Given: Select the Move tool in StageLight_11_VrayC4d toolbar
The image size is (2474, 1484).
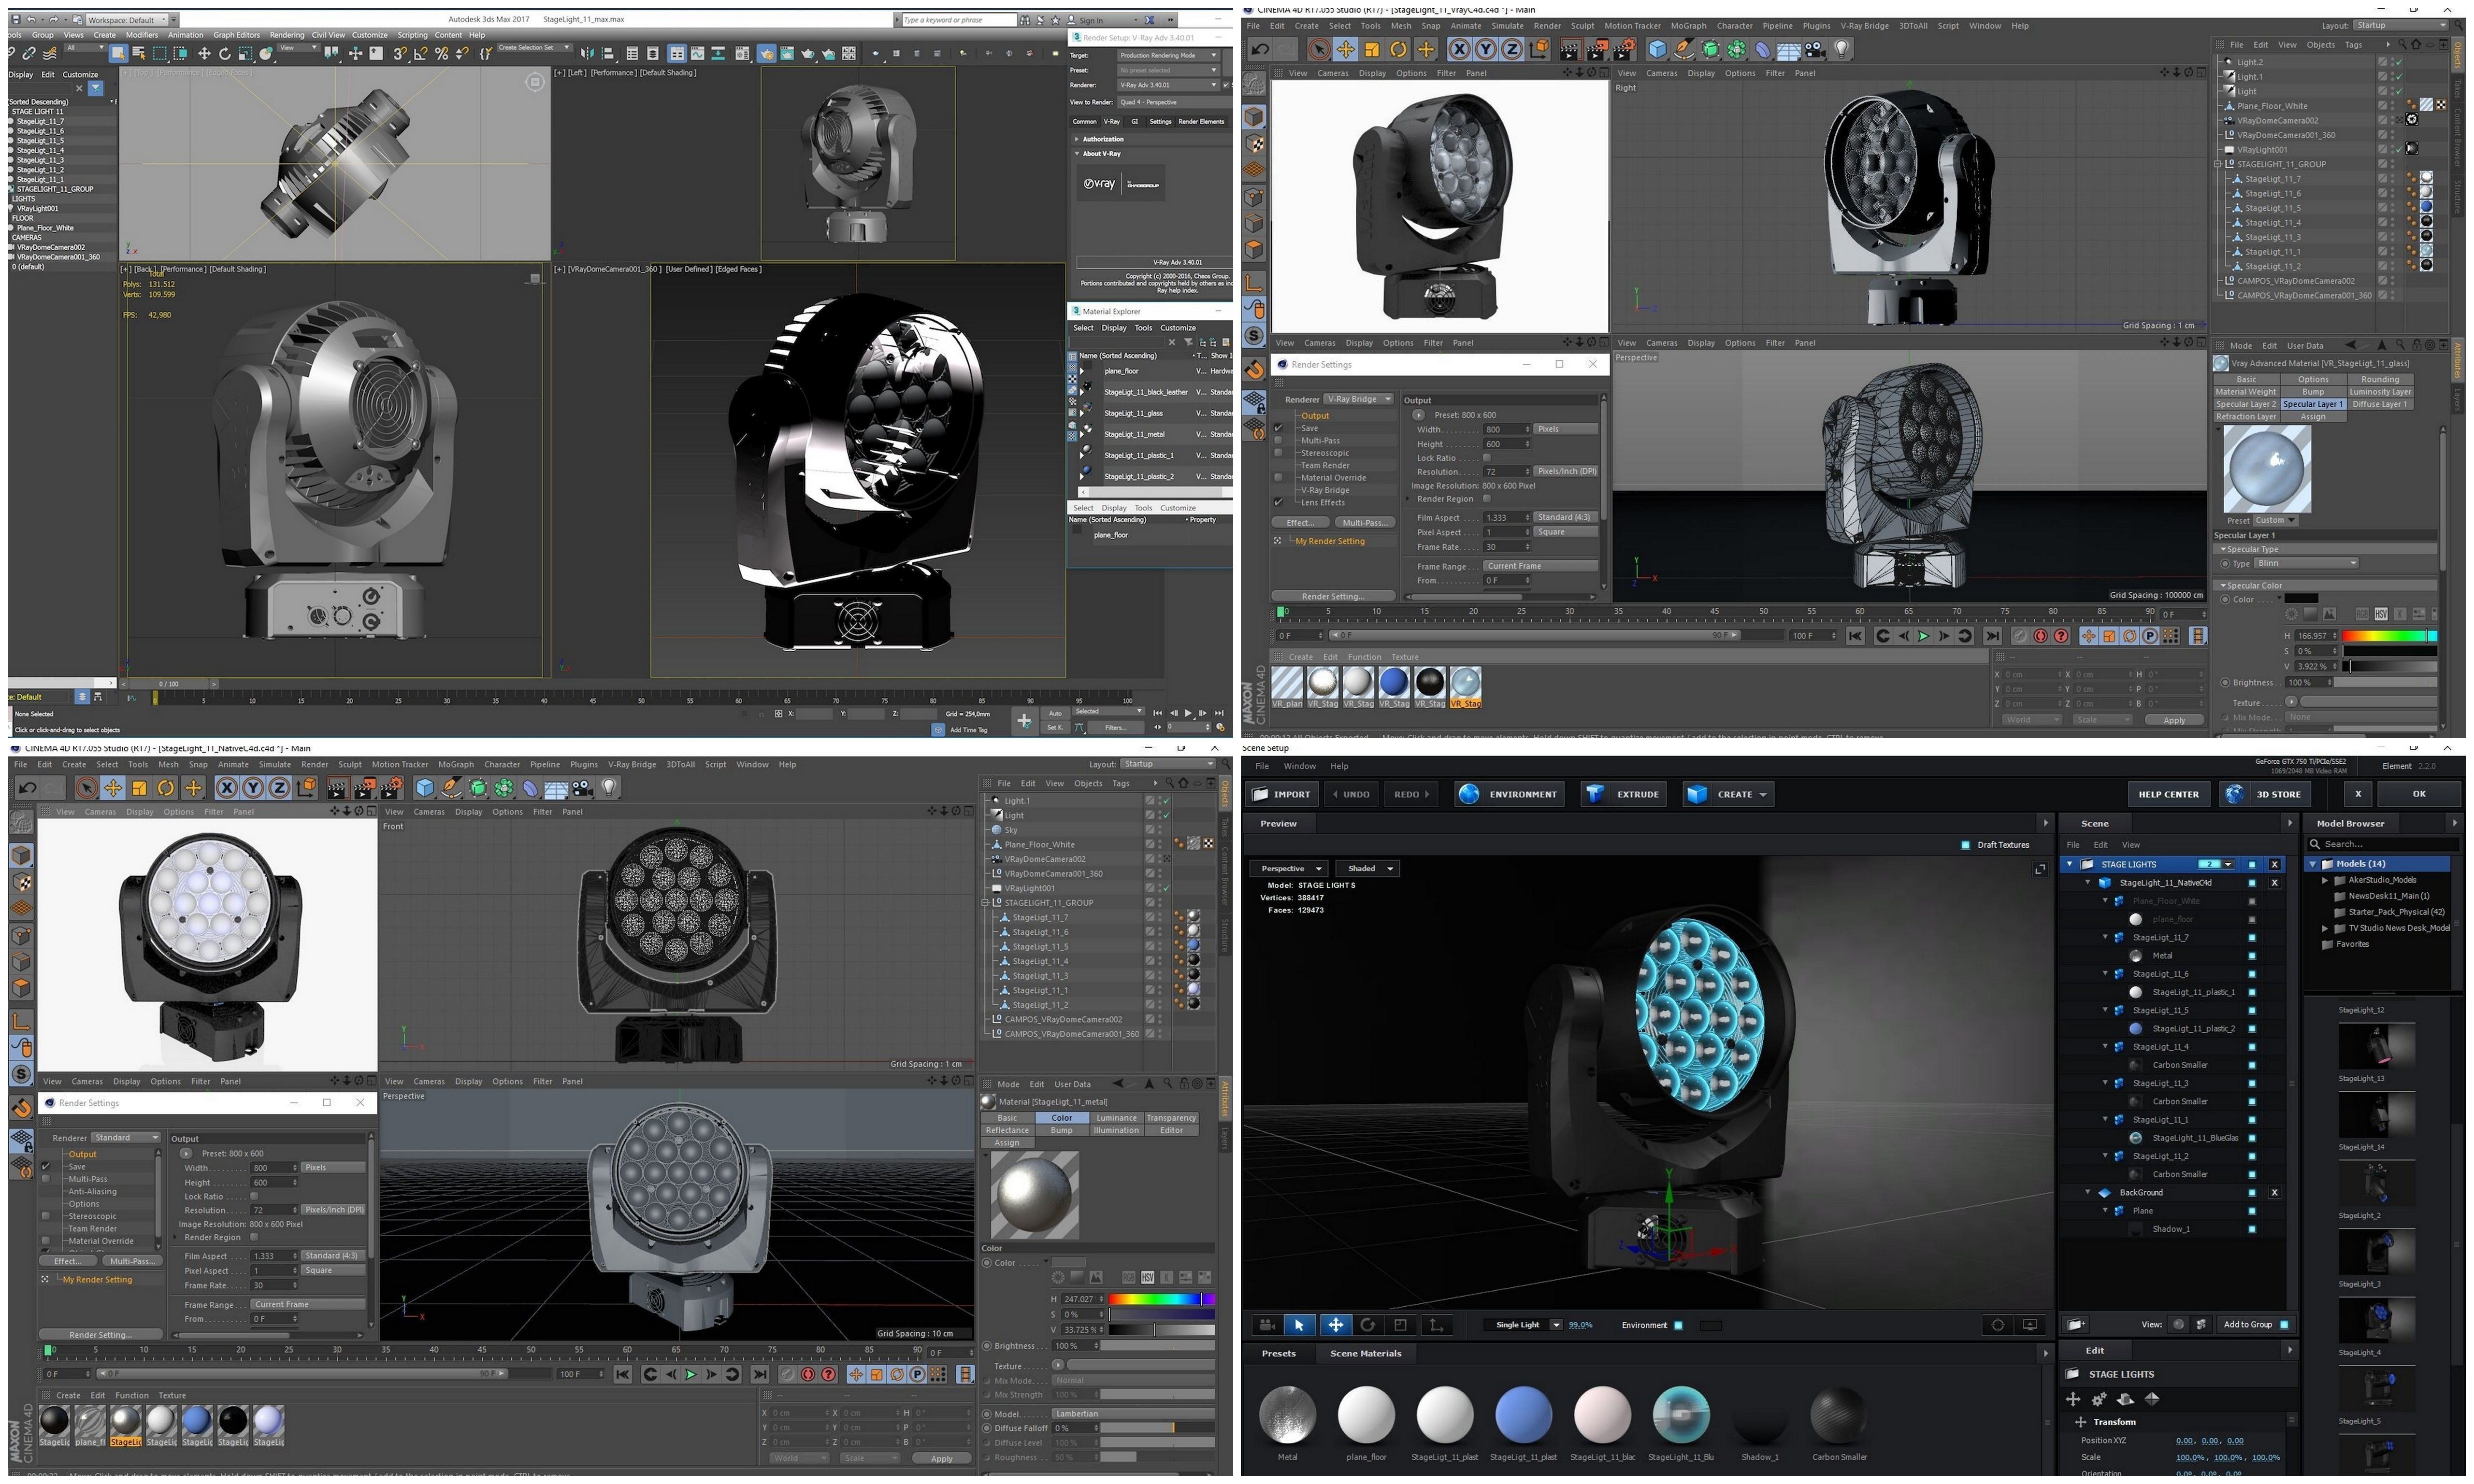Looking at the screenshot, I should [x=1345, y=49].
